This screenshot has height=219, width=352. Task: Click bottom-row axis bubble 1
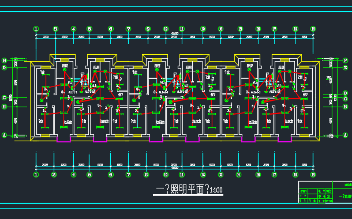(x=36, y=175)
